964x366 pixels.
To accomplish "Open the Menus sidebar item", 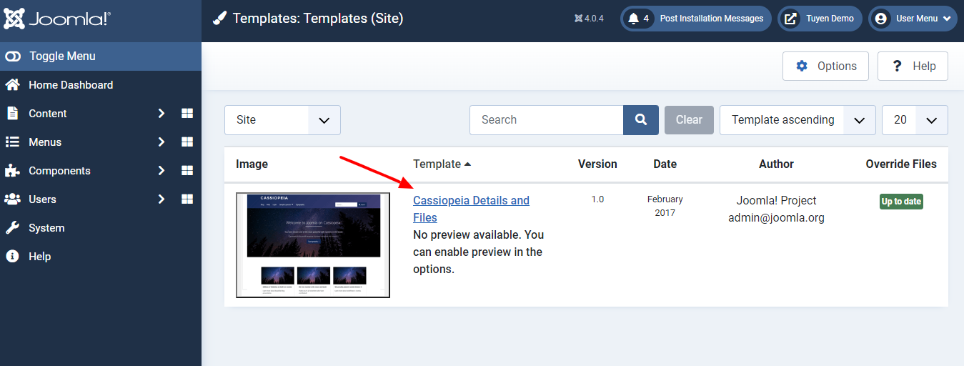I will pyautogui.click(x=45, y=142).
